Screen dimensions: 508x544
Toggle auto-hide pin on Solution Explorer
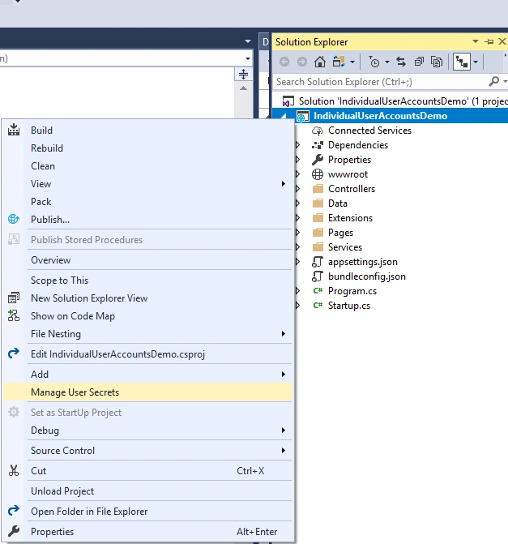point(489,42)
